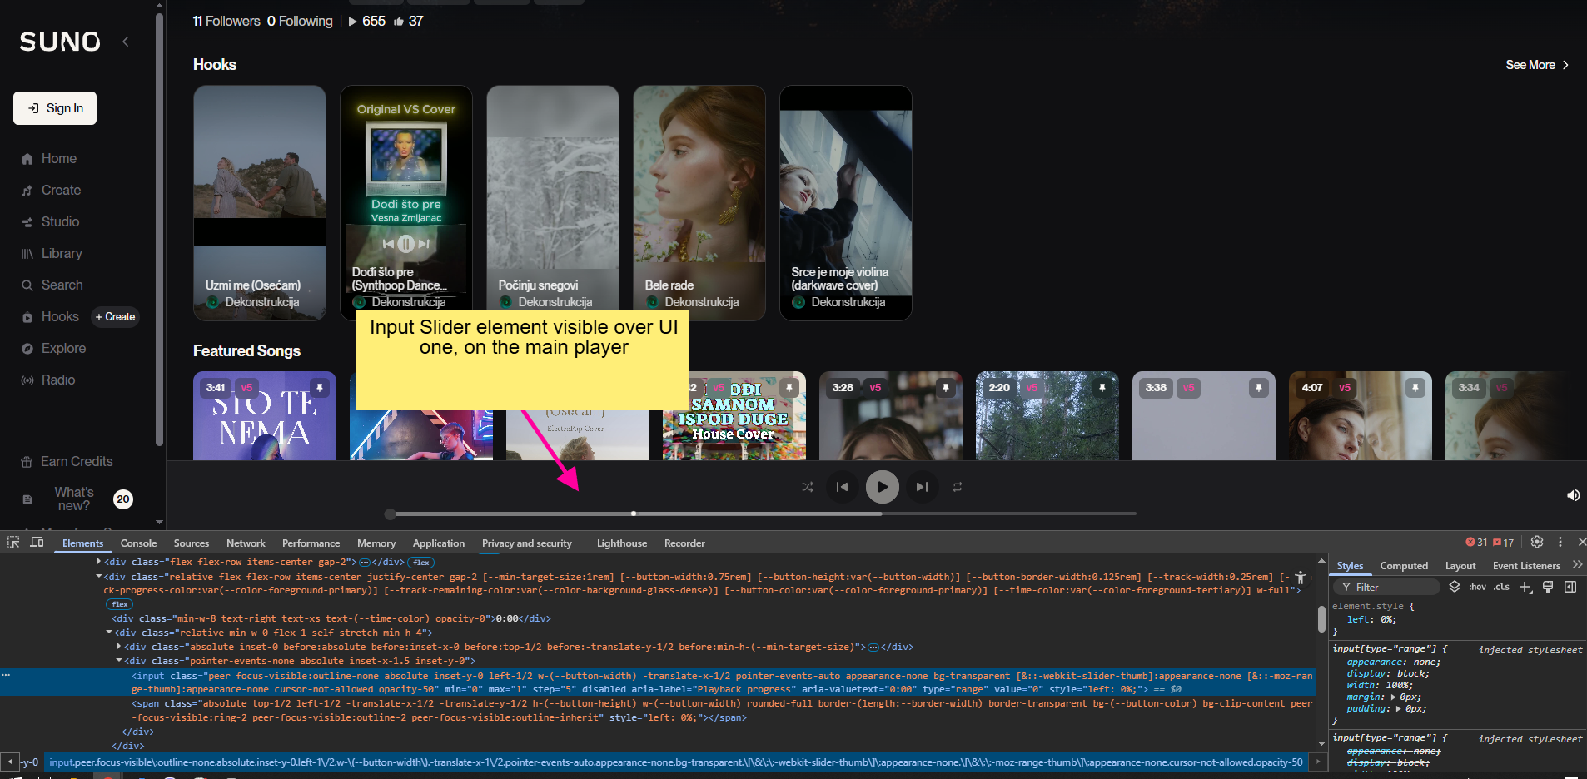The height and width of the screenshot is (779, 1587).
Task: Open Earn Credits in the sidebar
Action: coord(67,462)
